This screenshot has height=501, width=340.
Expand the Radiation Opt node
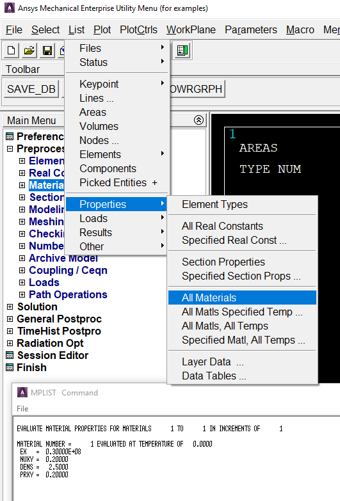point(10,343)
